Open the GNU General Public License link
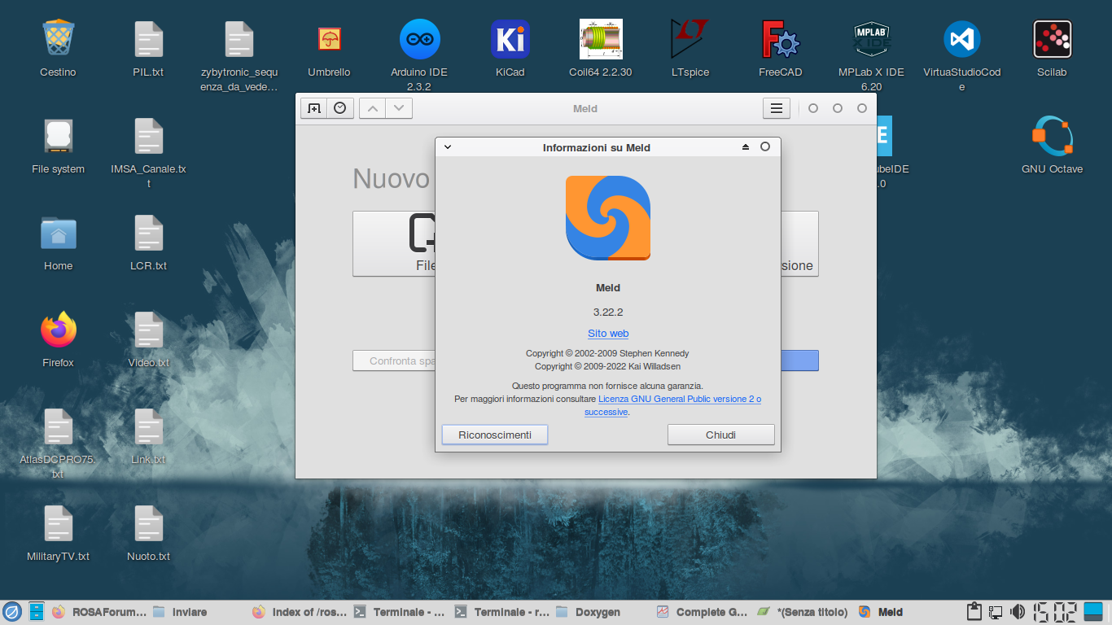1112x625 pixels. coord(679,400)
